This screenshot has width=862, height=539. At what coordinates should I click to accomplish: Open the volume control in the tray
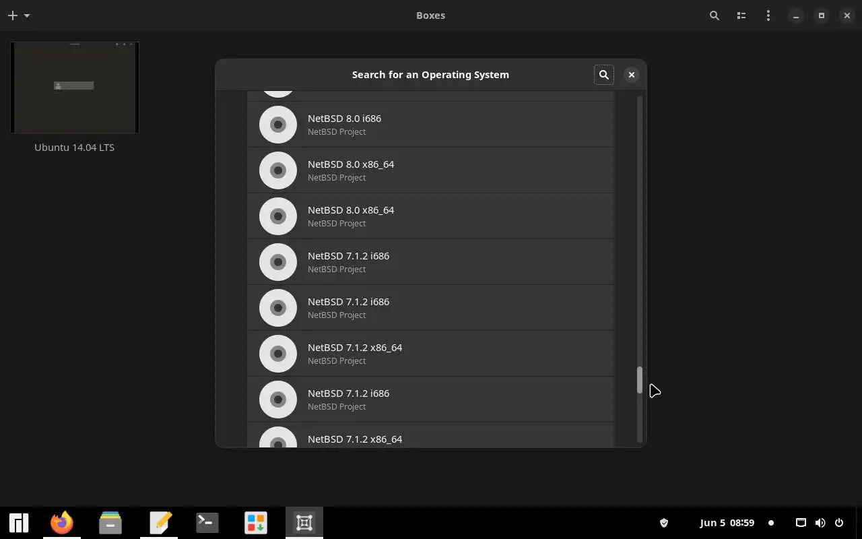coord(820,523)
